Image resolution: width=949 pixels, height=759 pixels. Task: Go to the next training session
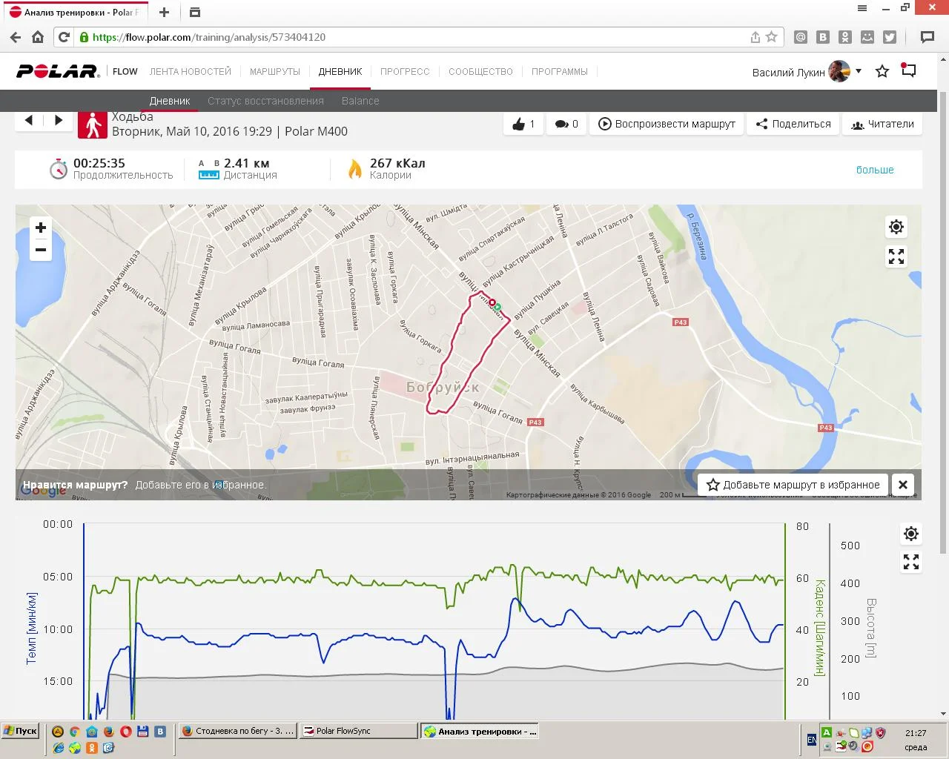pyautogui.click(x=59, y=120)
